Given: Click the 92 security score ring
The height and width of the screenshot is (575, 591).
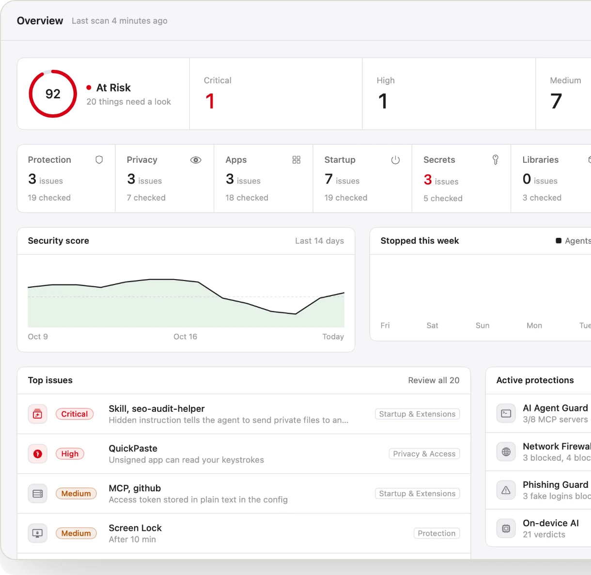Looking at the screenshot, I should [x=53, y=93].
